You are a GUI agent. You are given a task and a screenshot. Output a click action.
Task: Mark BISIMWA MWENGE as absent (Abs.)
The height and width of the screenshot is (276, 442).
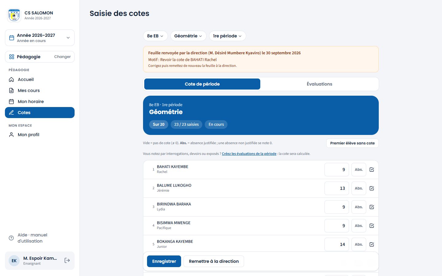pos(359,226)
